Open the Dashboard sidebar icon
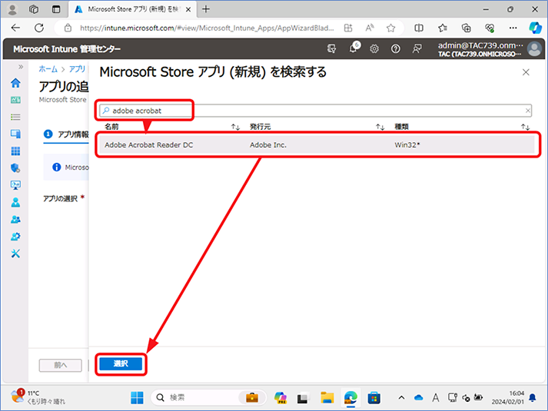Image resolution: width=548 pixels, height=411 pixels. tap(15, 100)
